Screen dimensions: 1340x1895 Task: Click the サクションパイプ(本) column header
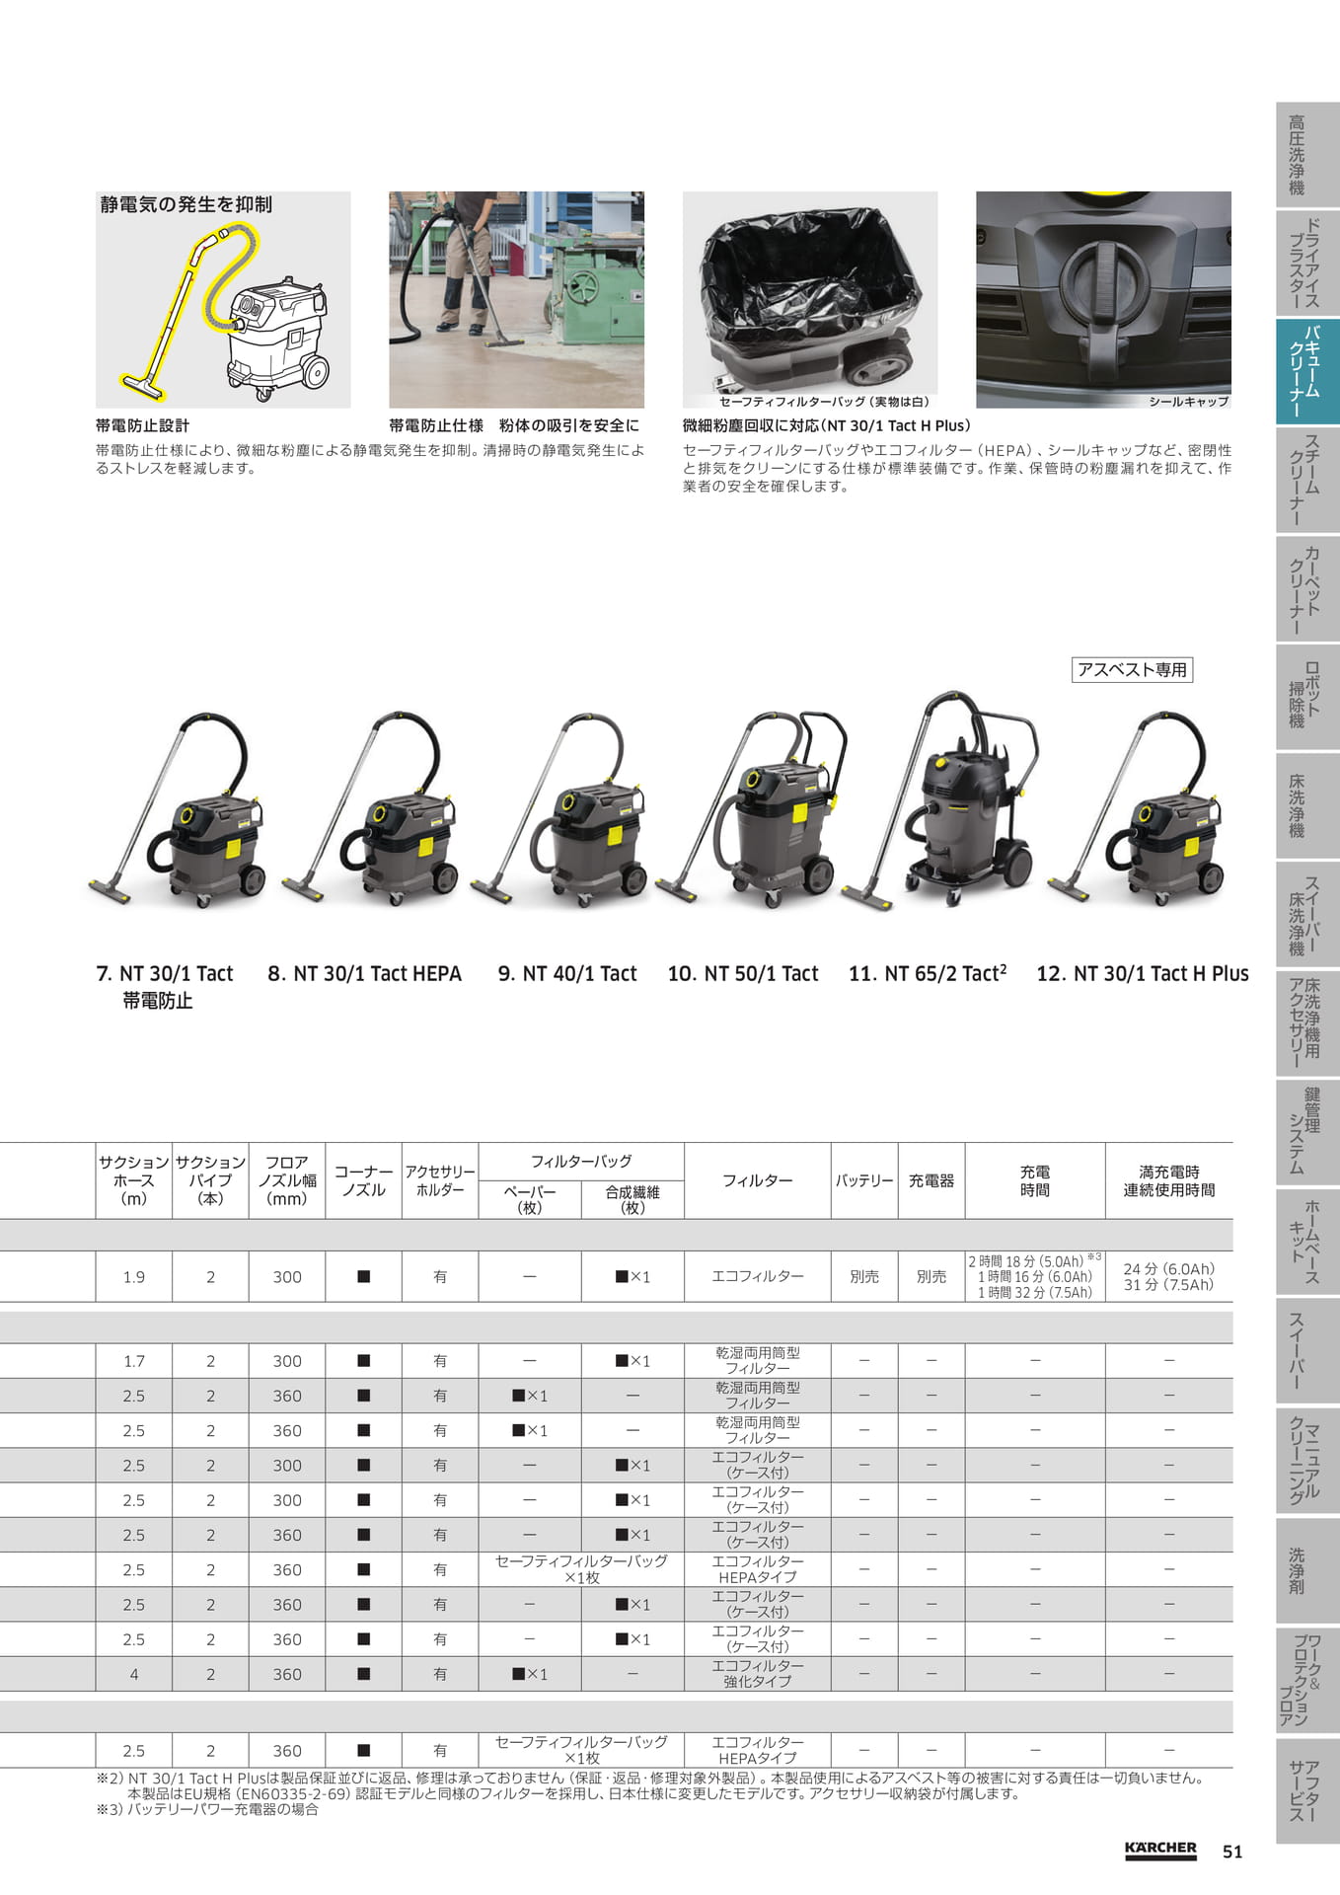[x=210, y=1180]
